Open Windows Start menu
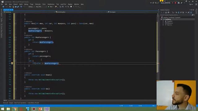198x111 pixels. [x=2, y=109]
